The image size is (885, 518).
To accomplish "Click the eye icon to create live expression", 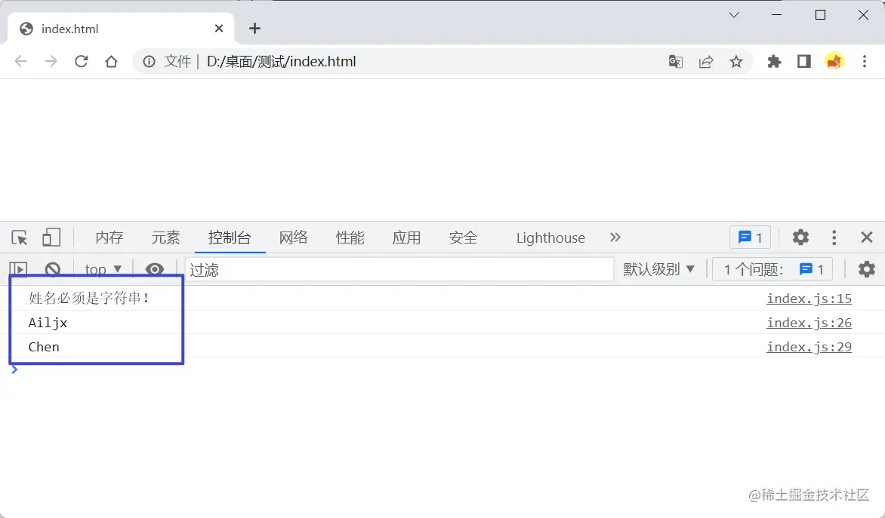I will pyautogui.click(x=155, y=269).
